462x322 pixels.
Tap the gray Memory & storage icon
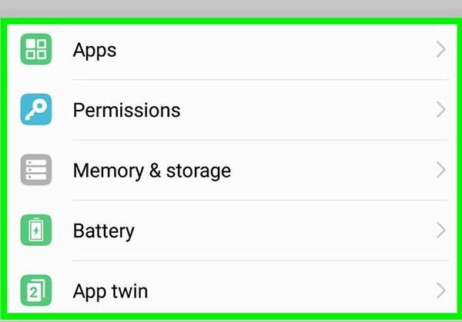35,170
